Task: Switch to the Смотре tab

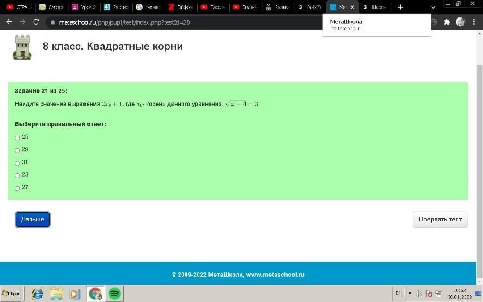Action: [51, 7]
